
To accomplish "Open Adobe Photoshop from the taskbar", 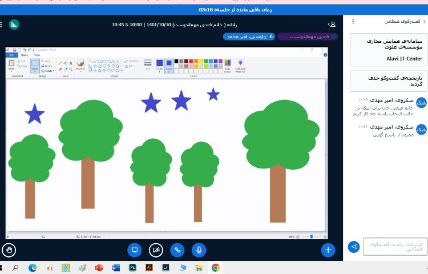I will point(132,267).
